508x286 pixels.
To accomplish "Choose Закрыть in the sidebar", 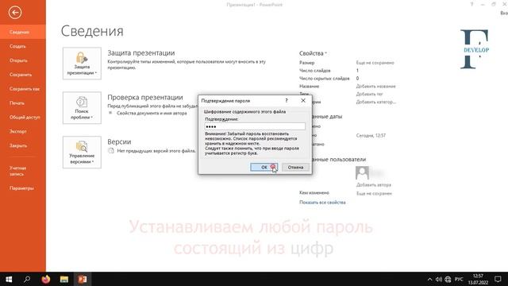I will tap(23, 146).
